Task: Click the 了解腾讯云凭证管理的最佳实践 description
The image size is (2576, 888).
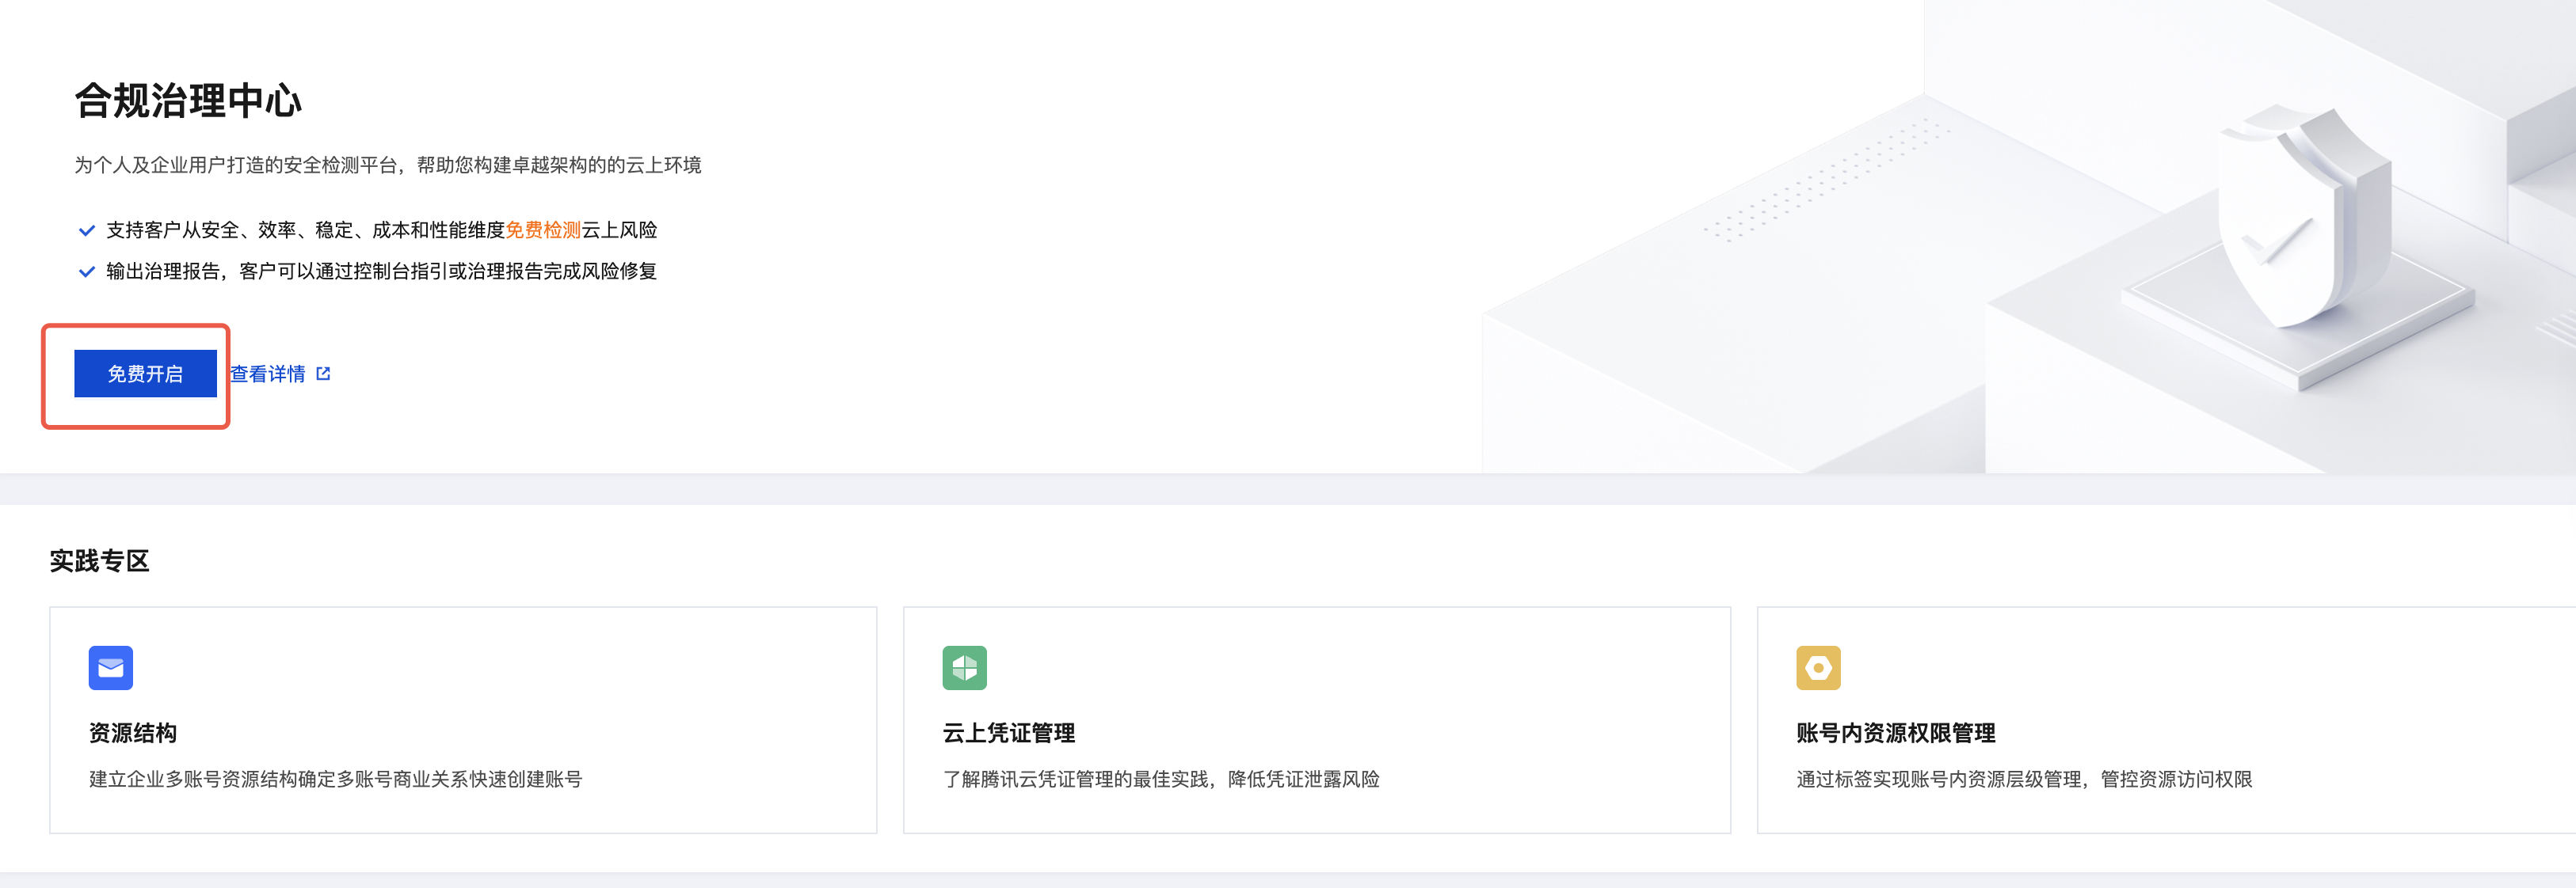Action: [1161, 778]
